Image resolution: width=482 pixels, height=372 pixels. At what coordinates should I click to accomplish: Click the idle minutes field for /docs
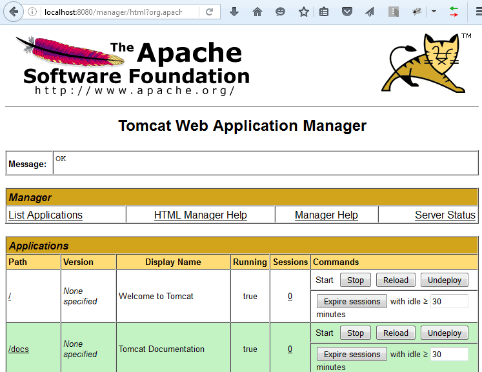click(449, 354)
